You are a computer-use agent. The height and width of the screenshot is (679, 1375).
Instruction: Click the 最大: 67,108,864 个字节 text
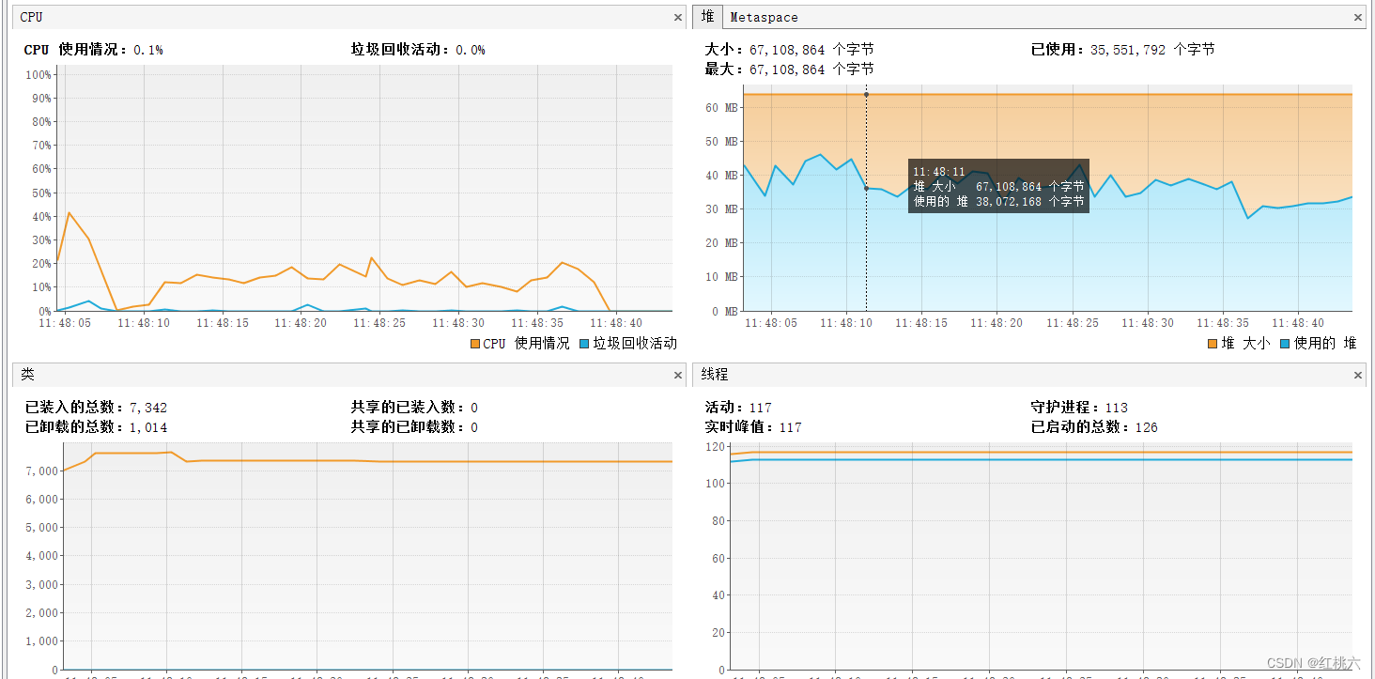[x=789, y=69]
